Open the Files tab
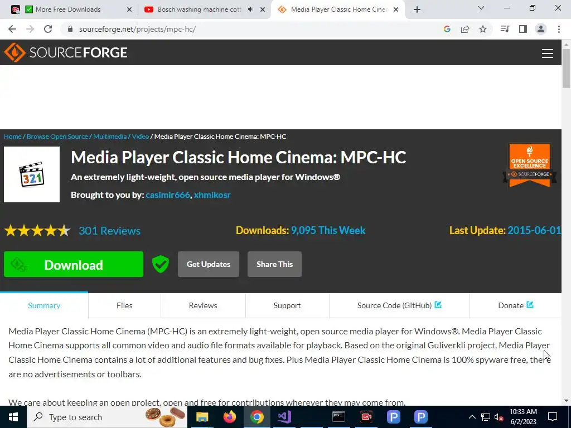 click(x=124, y=305)
